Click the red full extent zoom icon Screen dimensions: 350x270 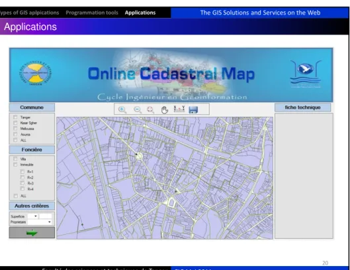[150, 109]
